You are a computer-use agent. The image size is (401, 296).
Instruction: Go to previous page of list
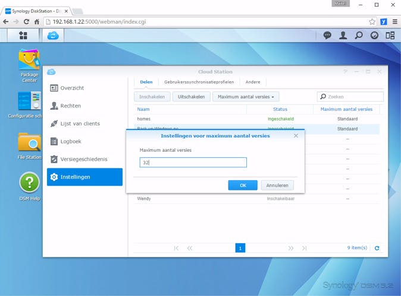coord(190,248)
